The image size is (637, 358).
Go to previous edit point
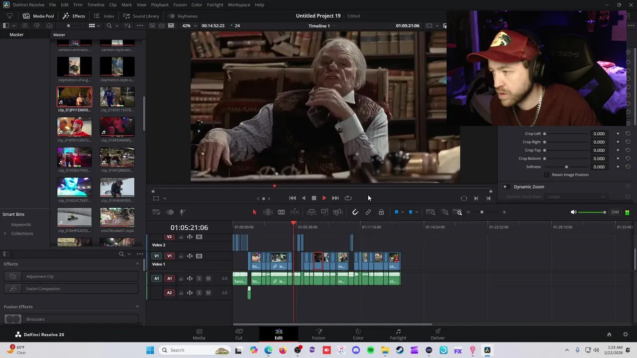488,198
